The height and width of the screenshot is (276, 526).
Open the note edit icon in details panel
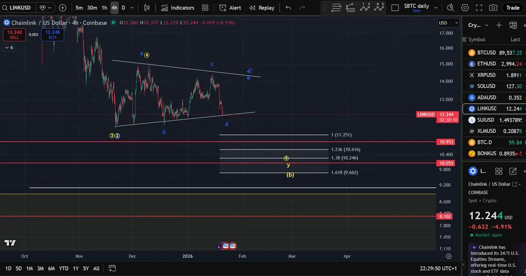(x=513, y=171)
